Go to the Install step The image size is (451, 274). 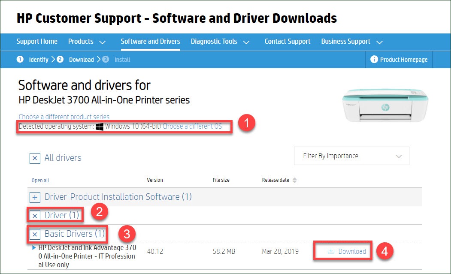(122, 60)
